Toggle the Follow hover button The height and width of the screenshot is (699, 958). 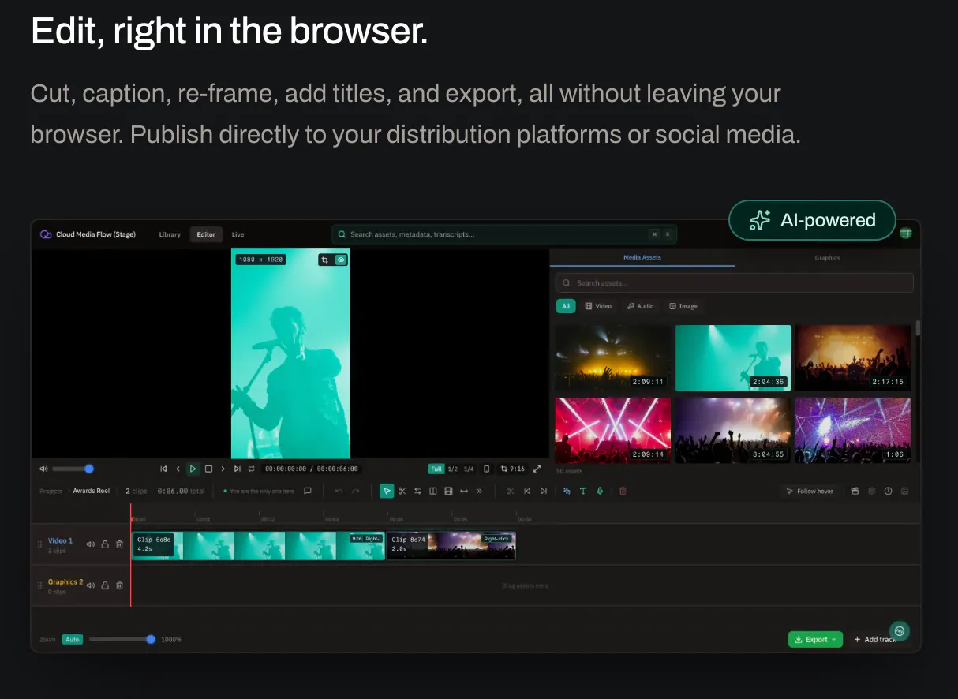pyautogui.click(x=810, y=491)
